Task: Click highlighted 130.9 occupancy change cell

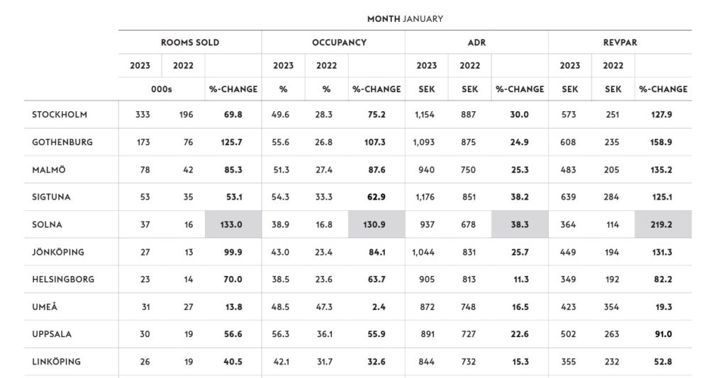Action: pos(376,224)
